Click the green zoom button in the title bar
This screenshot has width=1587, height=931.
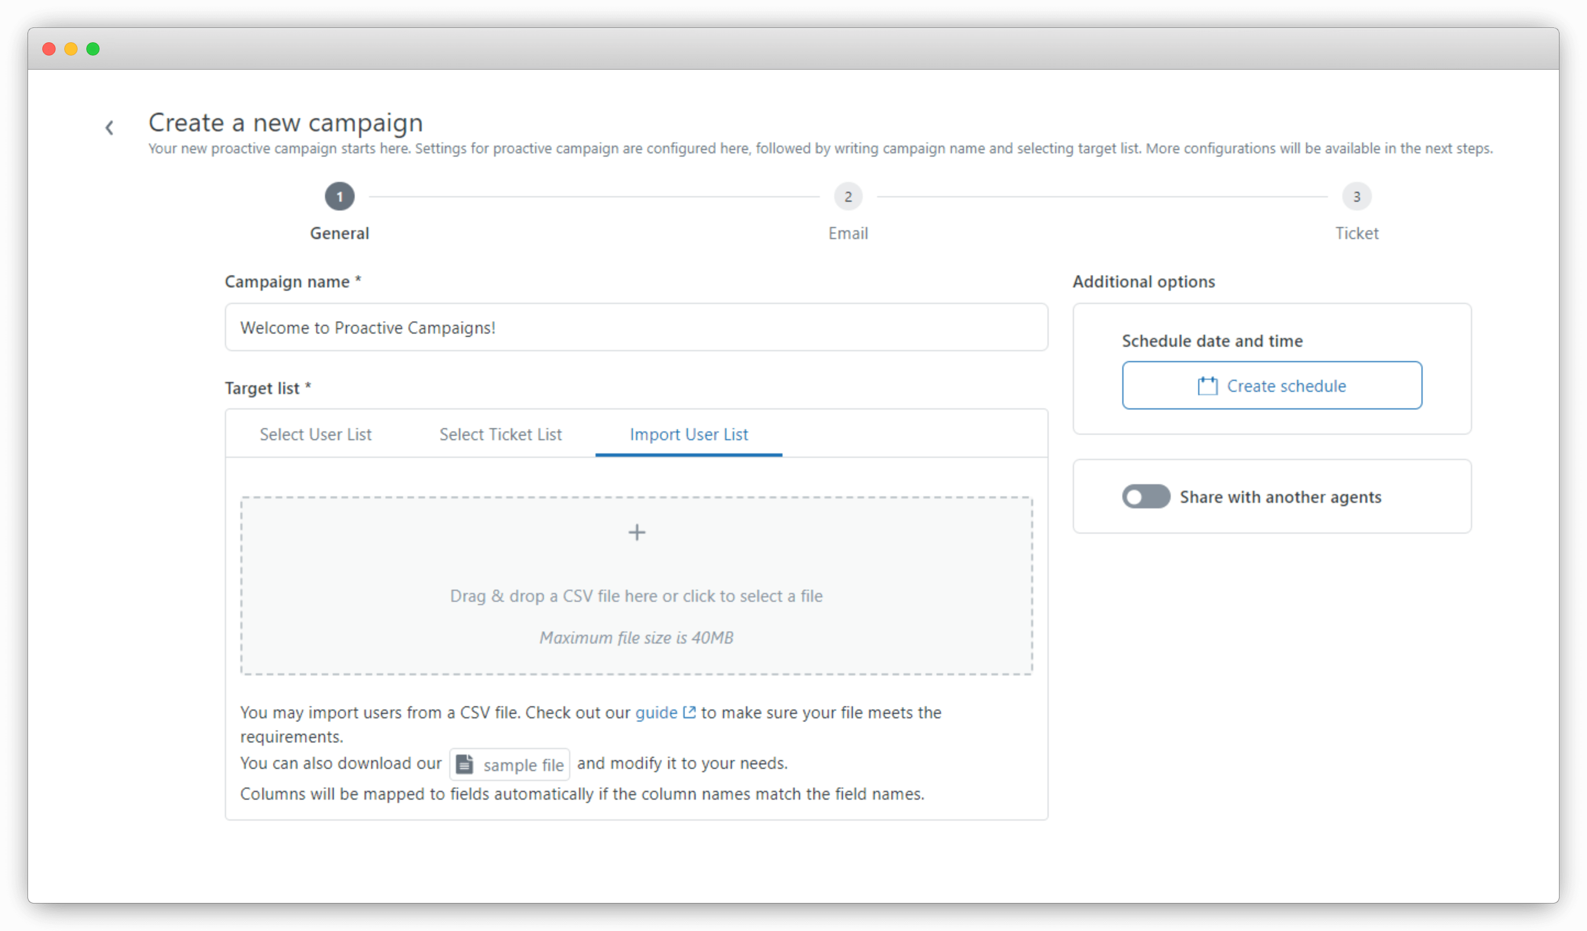click(94, 48)
